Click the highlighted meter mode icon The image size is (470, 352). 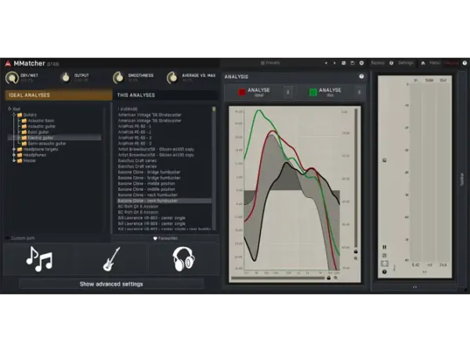pos(385,264)
